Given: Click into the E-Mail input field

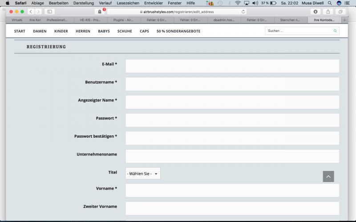Looking at the screenshot, I should (x=232, y=66).
